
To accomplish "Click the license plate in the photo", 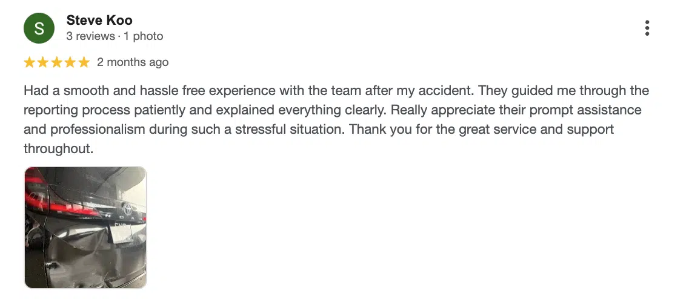I will [x=121, y=233].
